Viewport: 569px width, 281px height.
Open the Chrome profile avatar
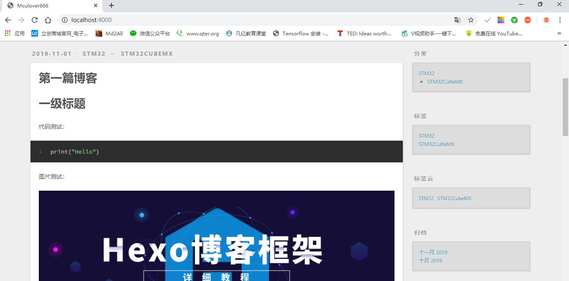546,20
